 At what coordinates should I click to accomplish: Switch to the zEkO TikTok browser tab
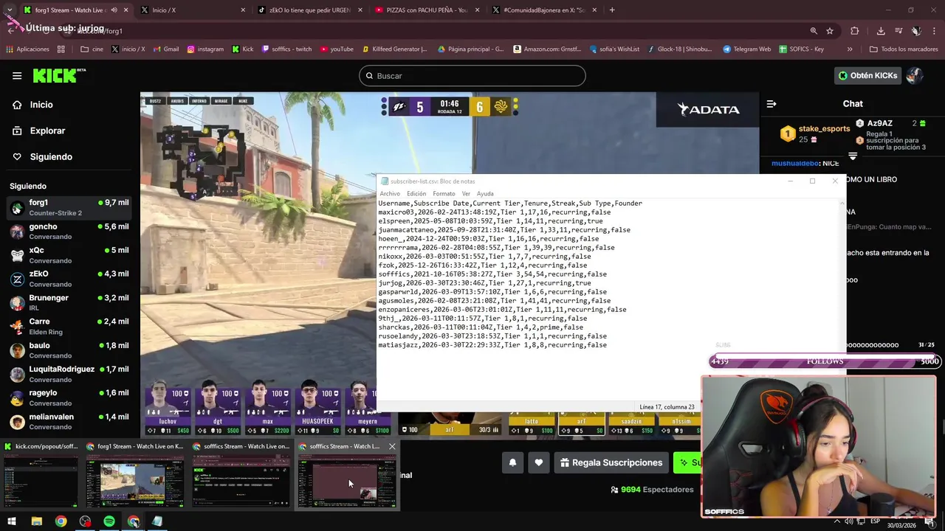click(x=309, y=10)
